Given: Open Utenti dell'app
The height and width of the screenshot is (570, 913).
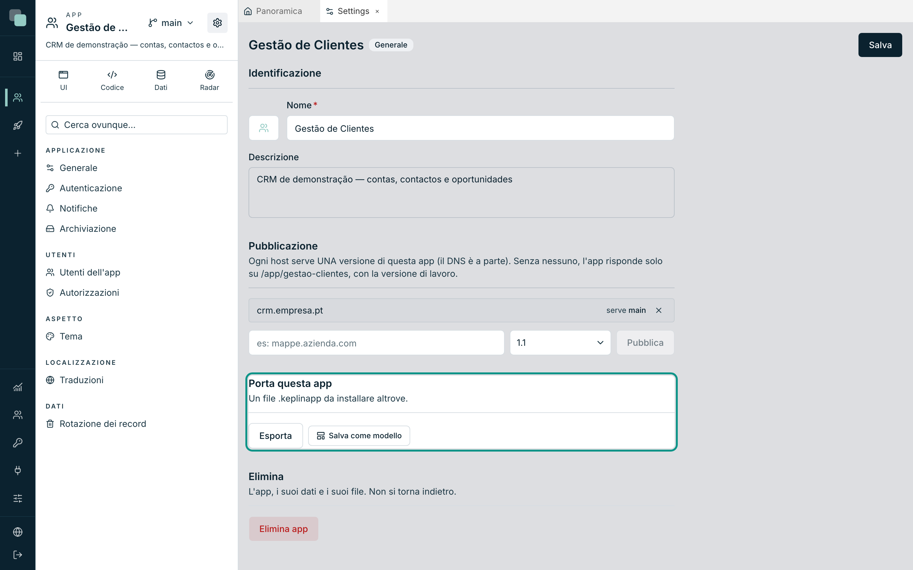Looking at the screenshot, I should [x=83, y=273].
